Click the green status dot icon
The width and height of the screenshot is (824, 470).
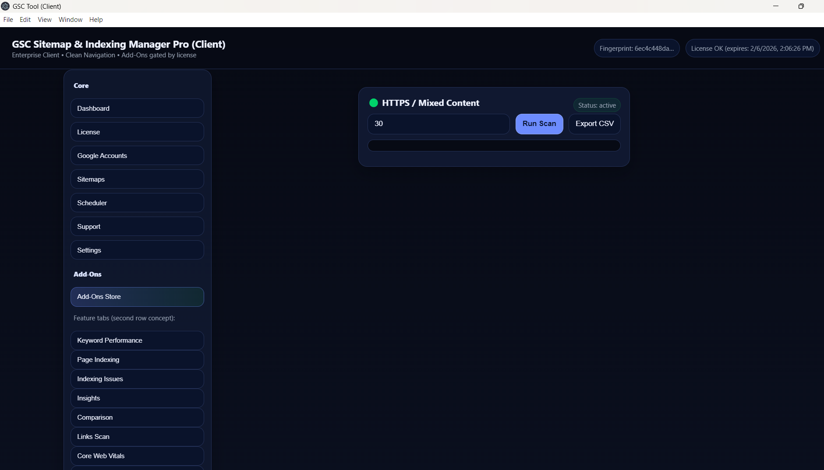(x=374, y=103)
